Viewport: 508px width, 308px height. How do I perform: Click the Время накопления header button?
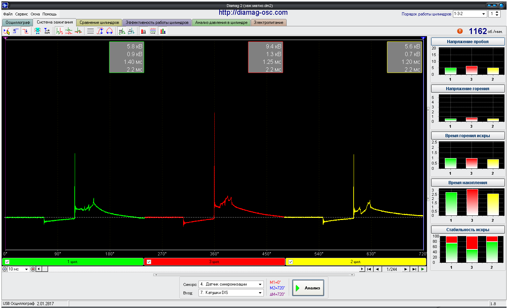[468, 182]
